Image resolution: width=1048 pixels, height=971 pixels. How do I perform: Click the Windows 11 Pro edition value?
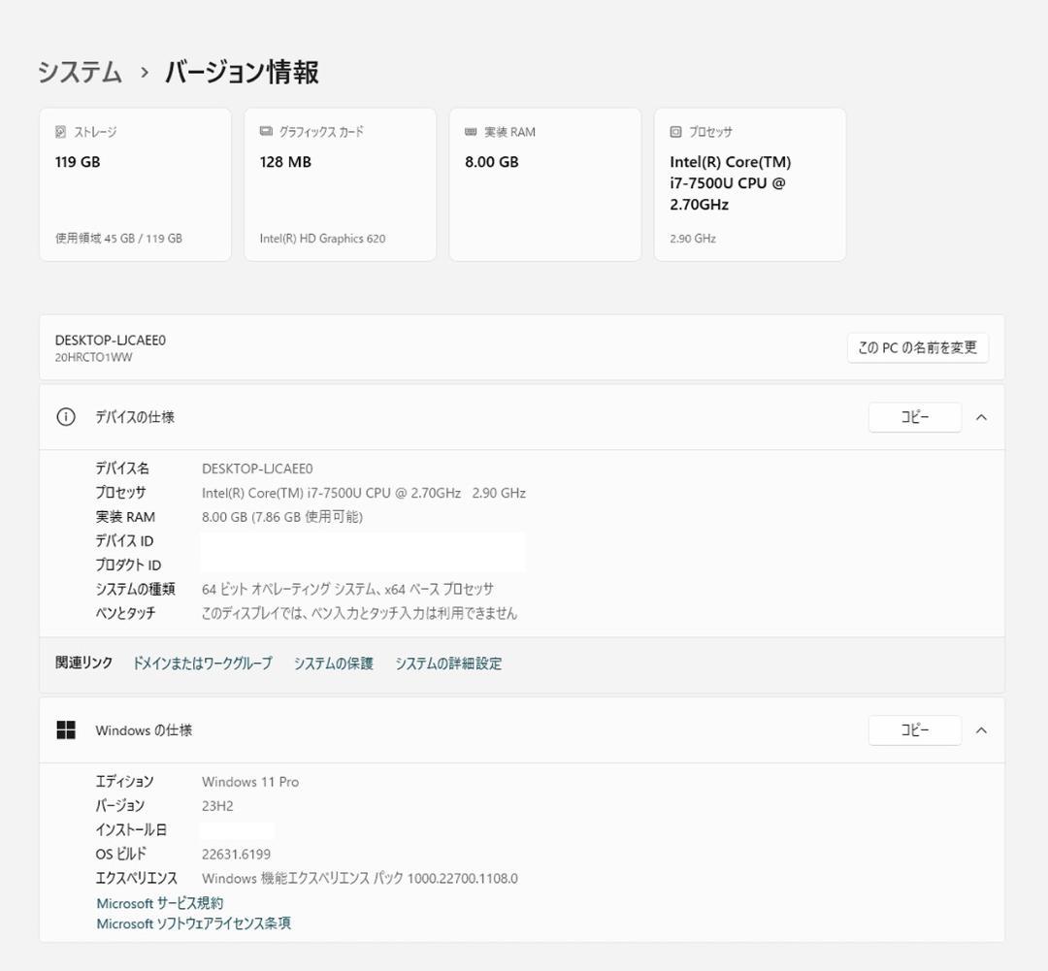[250, 781]
